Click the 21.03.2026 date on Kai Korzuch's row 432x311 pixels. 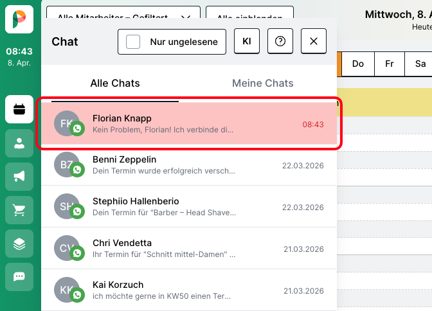pyautogui.click(x=303, y=291)
